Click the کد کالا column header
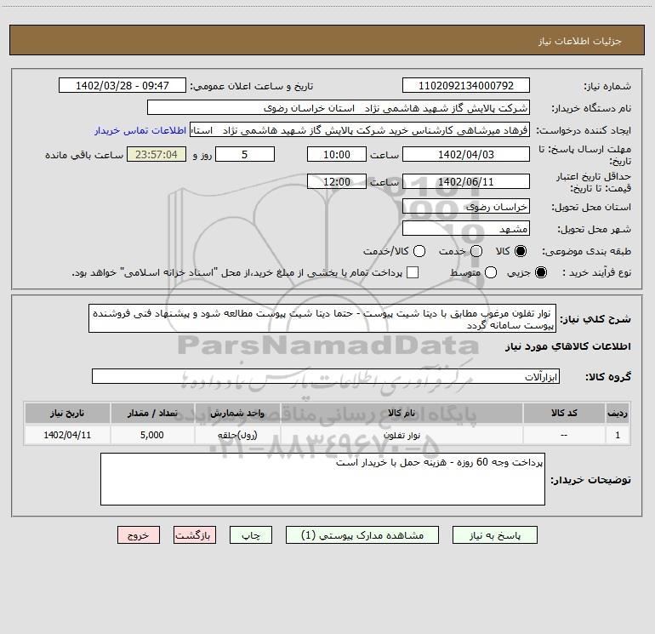 pos(564,413)
